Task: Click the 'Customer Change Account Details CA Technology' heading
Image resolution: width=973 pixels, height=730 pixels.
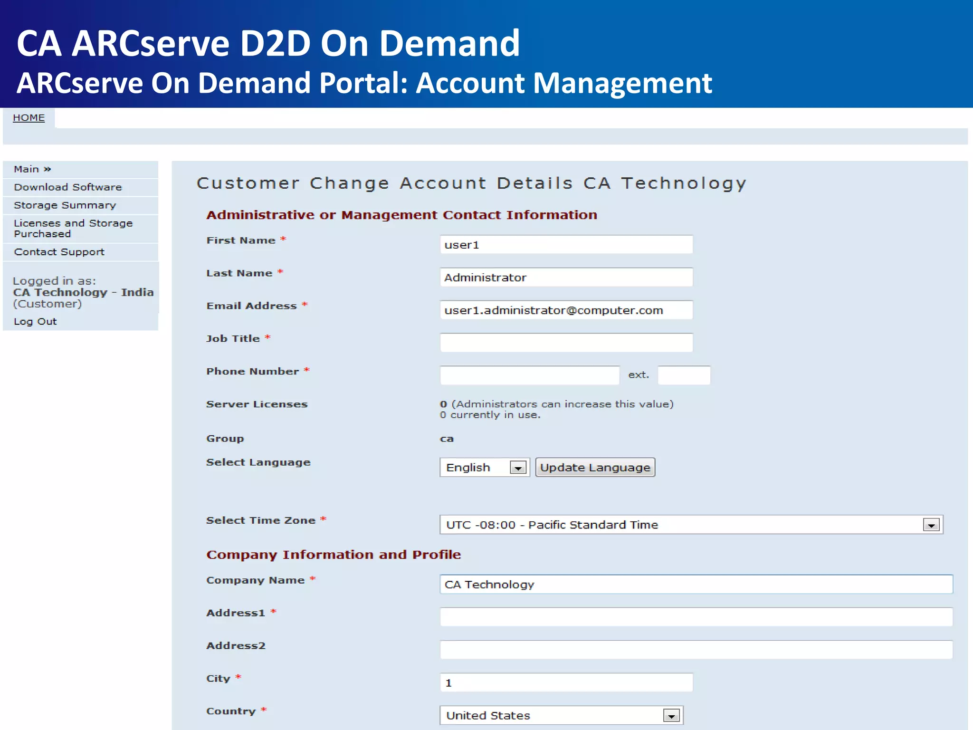Action: click(x=471, y=183)
